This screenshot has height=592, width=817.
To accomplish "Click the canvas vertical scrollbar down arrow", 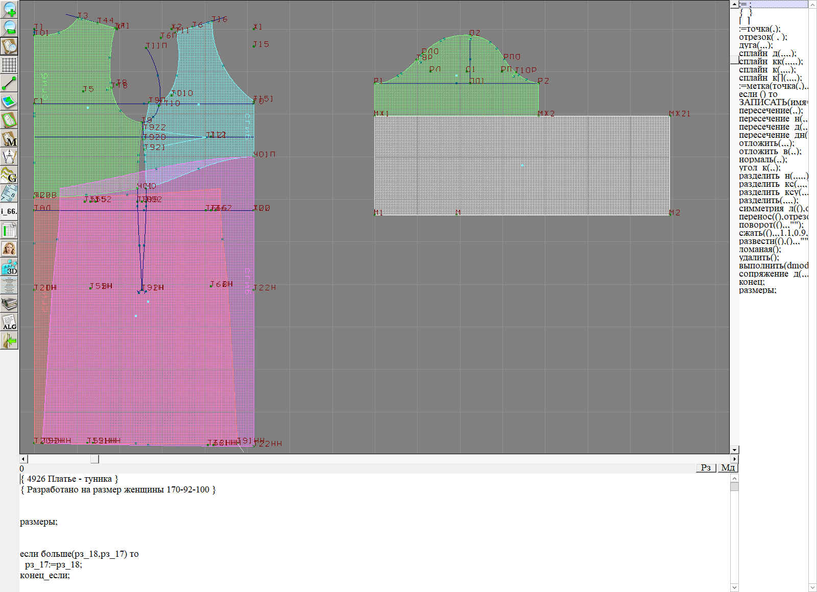I will (734, 450).
